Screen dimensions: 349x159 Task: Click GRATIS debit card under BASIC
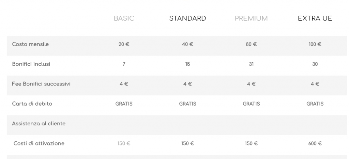[x=124, y=104]
